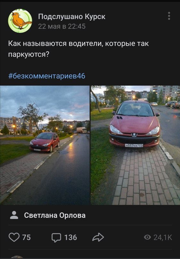Tap the post text about parking drivers
The width and height of the screenshot is (180, 259).
coord(78,49)
